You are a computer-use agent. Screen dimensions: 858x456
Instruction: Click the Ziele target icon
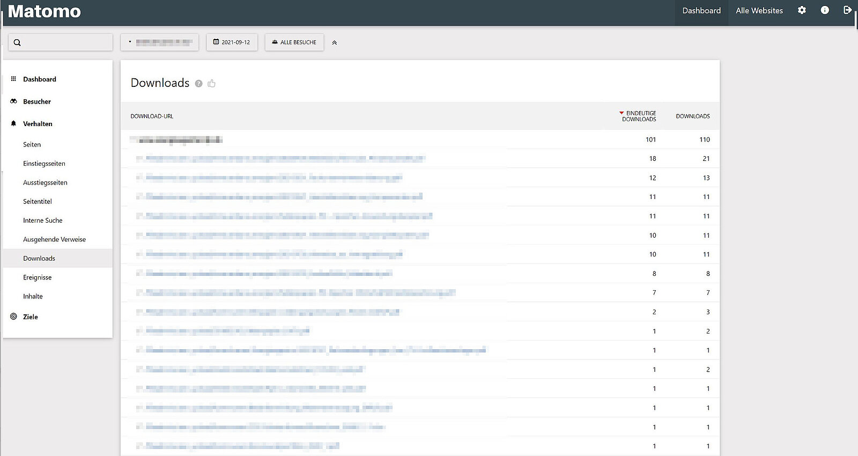(13, 317)
